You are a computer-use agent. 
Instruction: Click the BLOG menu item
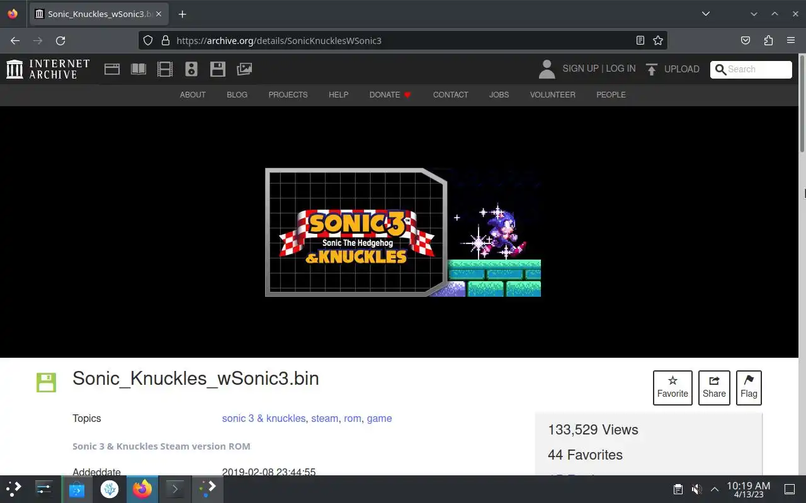click(237, 95)
